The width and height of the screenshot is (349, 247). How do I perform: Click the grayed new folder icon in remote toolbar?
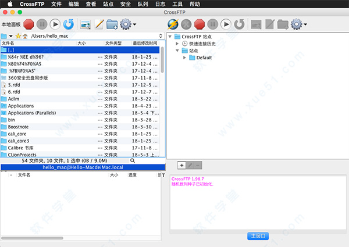coord(283,24)
